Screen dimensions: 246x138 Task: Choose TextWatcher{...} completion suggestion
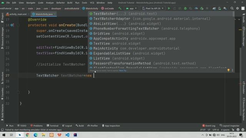click(161, 14)
